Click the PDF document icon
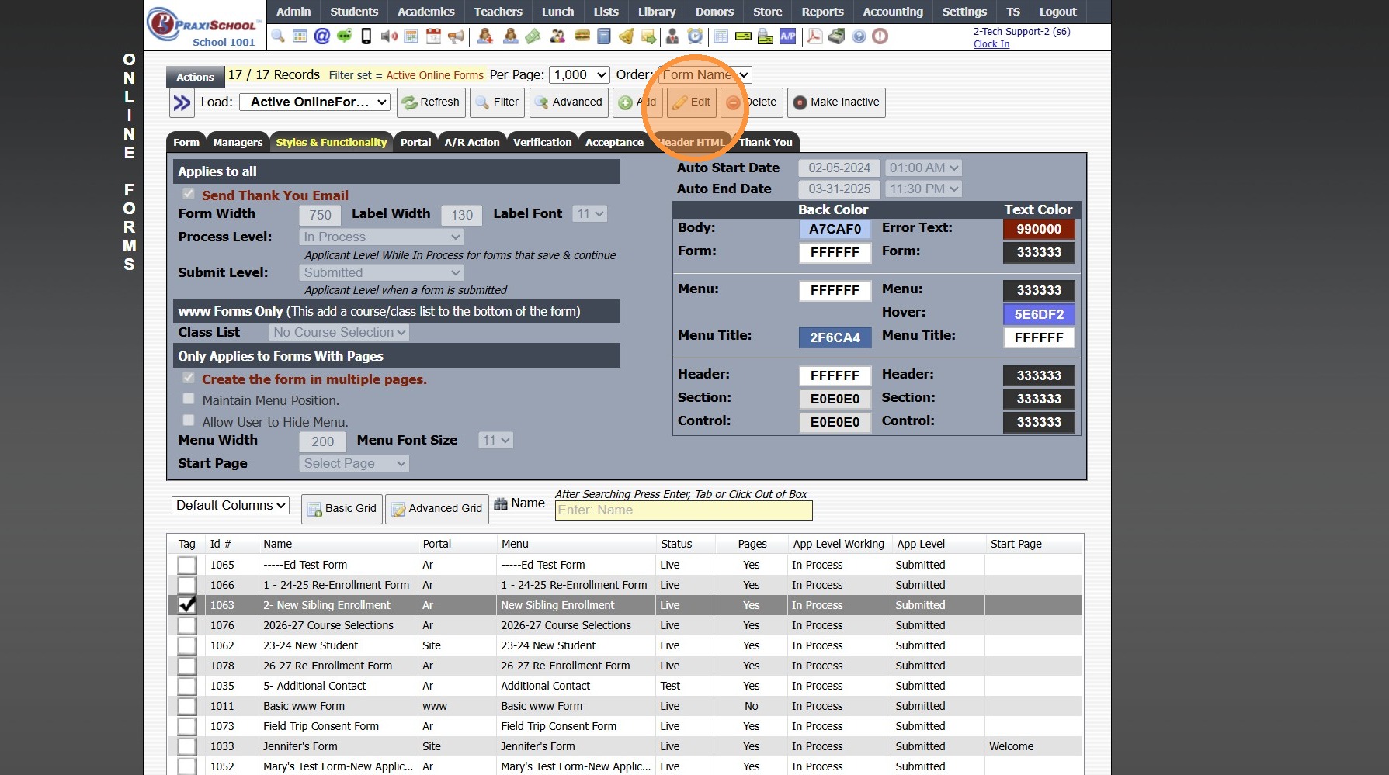Screen dimensions: 1389x775 pyautogui.click(x=814, y=36)
